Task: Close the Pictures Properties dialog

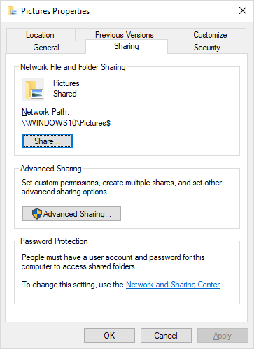Action: tap(243, 10)
